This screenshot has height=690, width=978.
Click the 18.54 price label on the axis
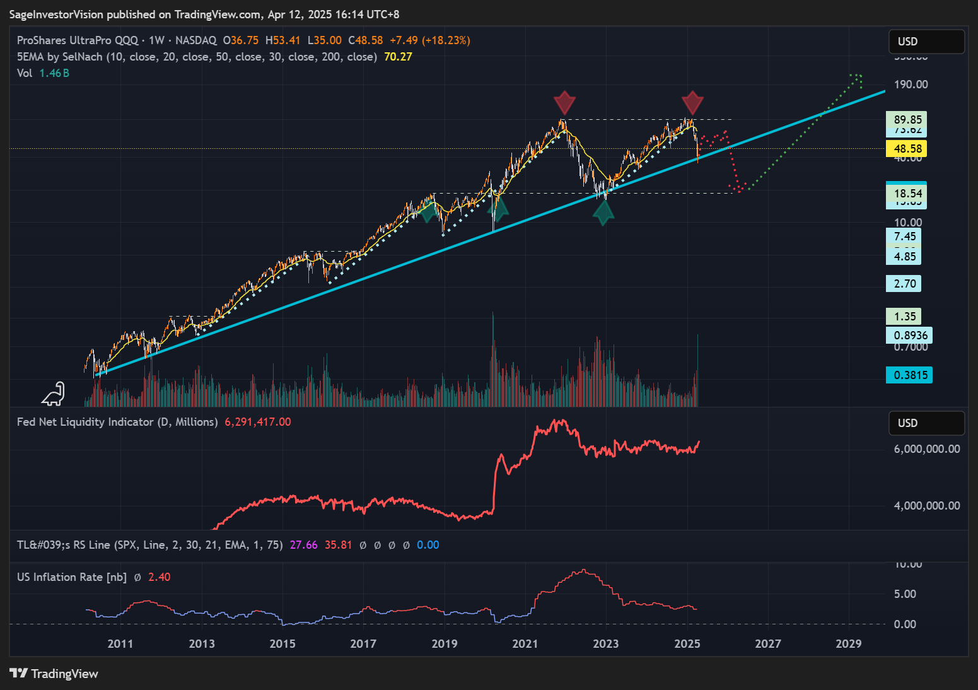906,194
